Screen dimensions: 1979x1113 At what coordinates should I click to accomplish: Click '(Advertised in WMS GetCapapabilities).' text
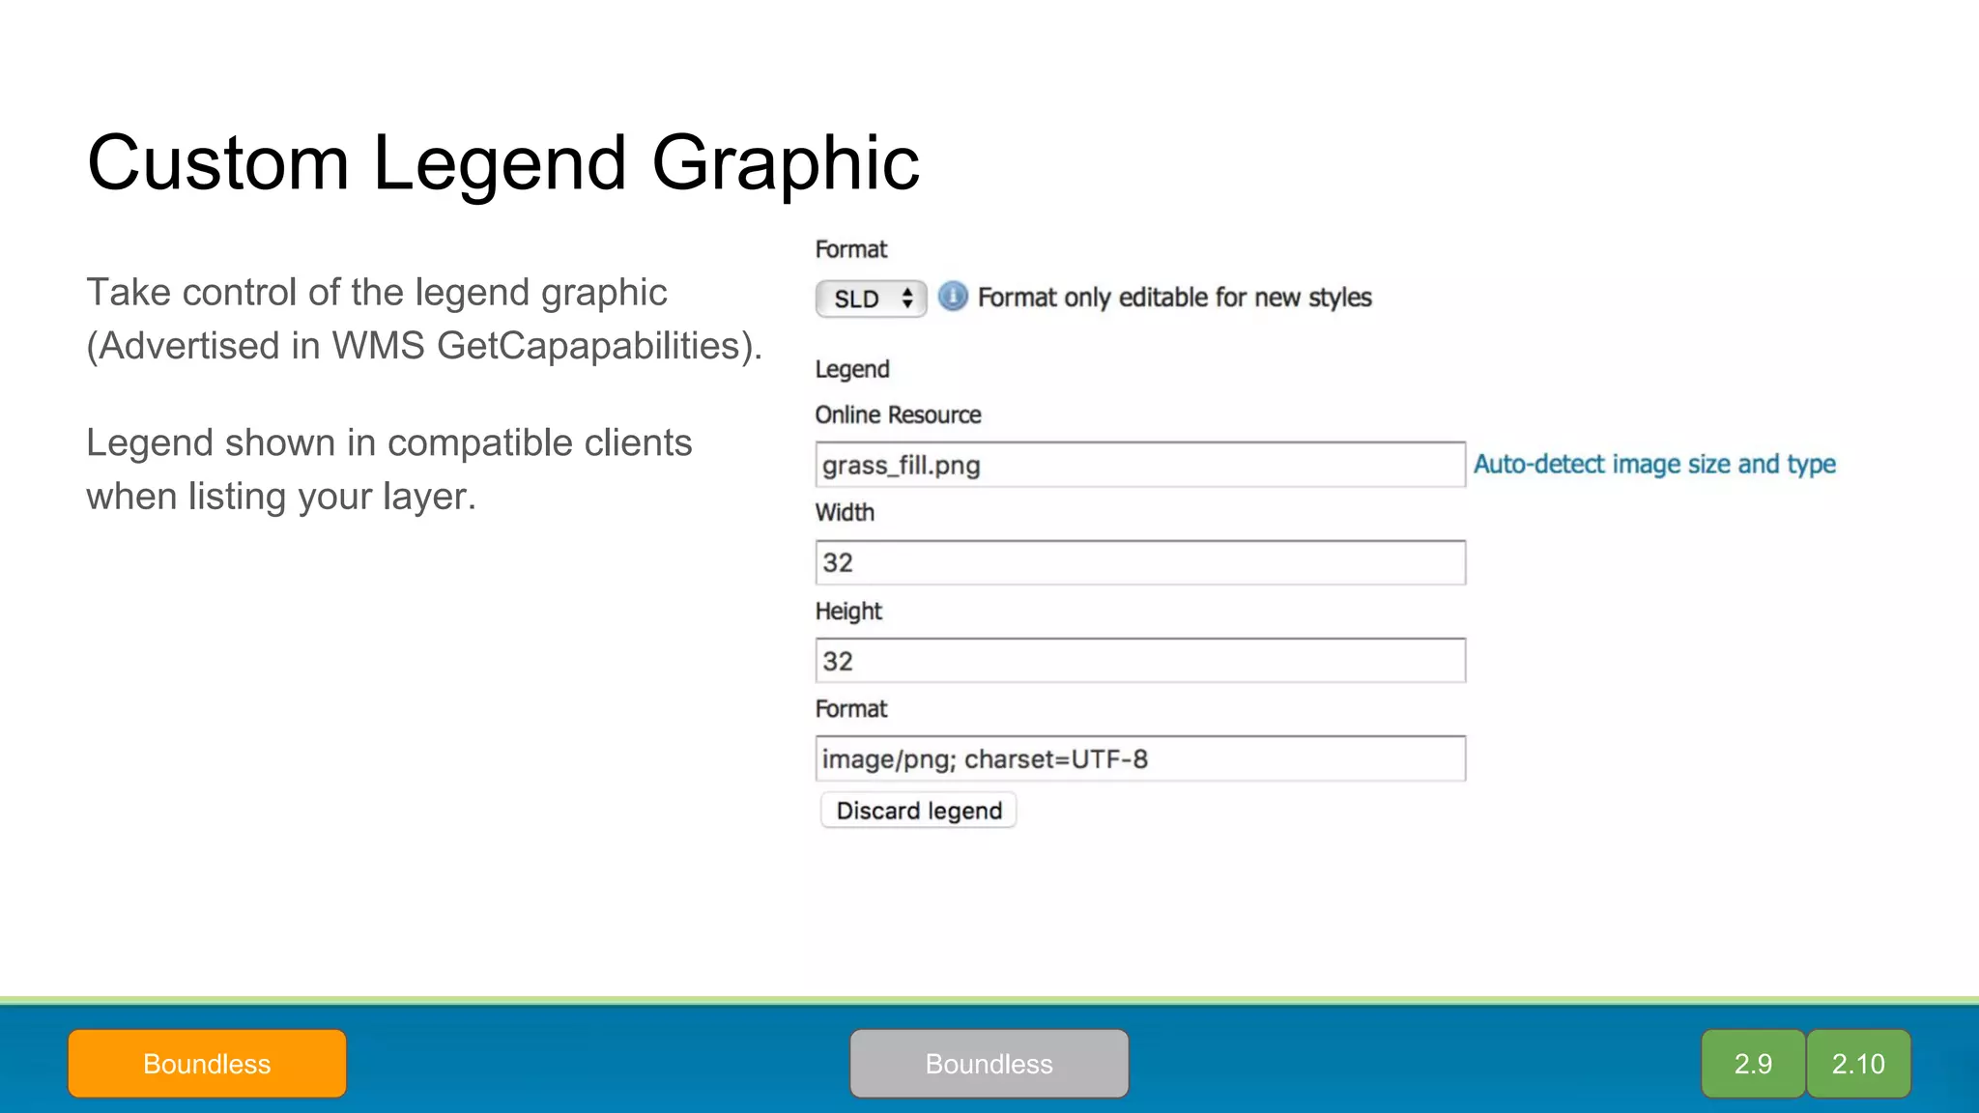(x=425, y=346)
